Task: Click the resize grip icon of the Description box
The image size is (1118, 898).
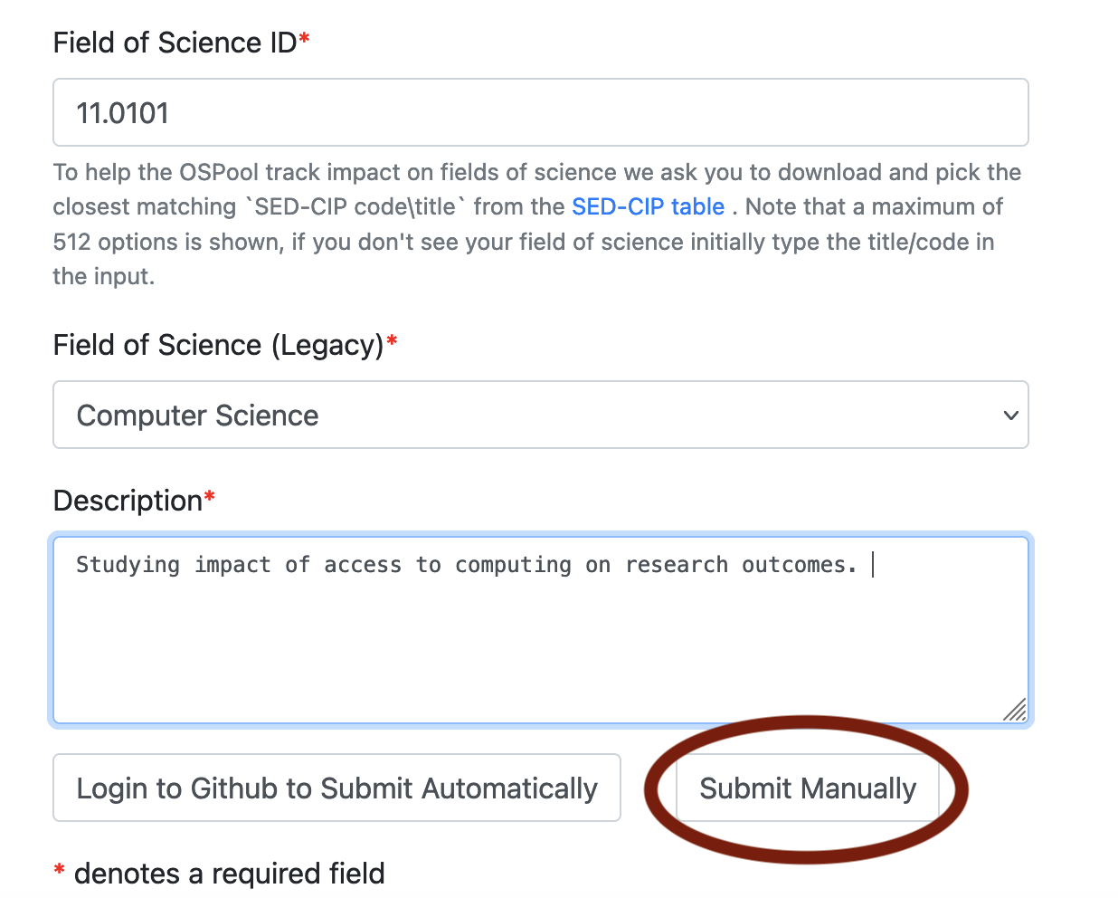Action: pyautogui.click(x=1016, y=711)
